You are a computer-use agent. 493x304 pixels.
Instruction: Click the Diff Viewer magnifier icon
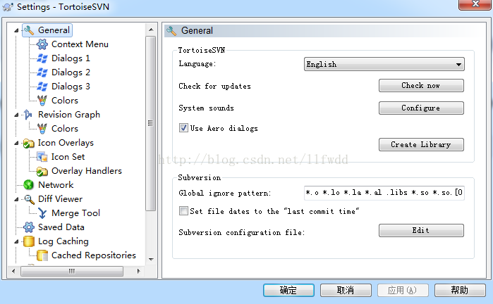click(x=29, y=199)
